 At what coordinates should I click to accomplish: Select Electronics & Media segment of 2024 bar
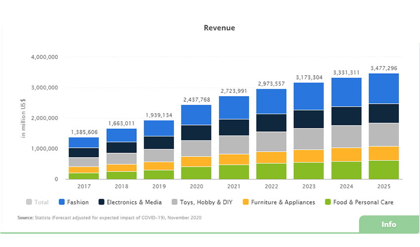[x=346, y=116]
